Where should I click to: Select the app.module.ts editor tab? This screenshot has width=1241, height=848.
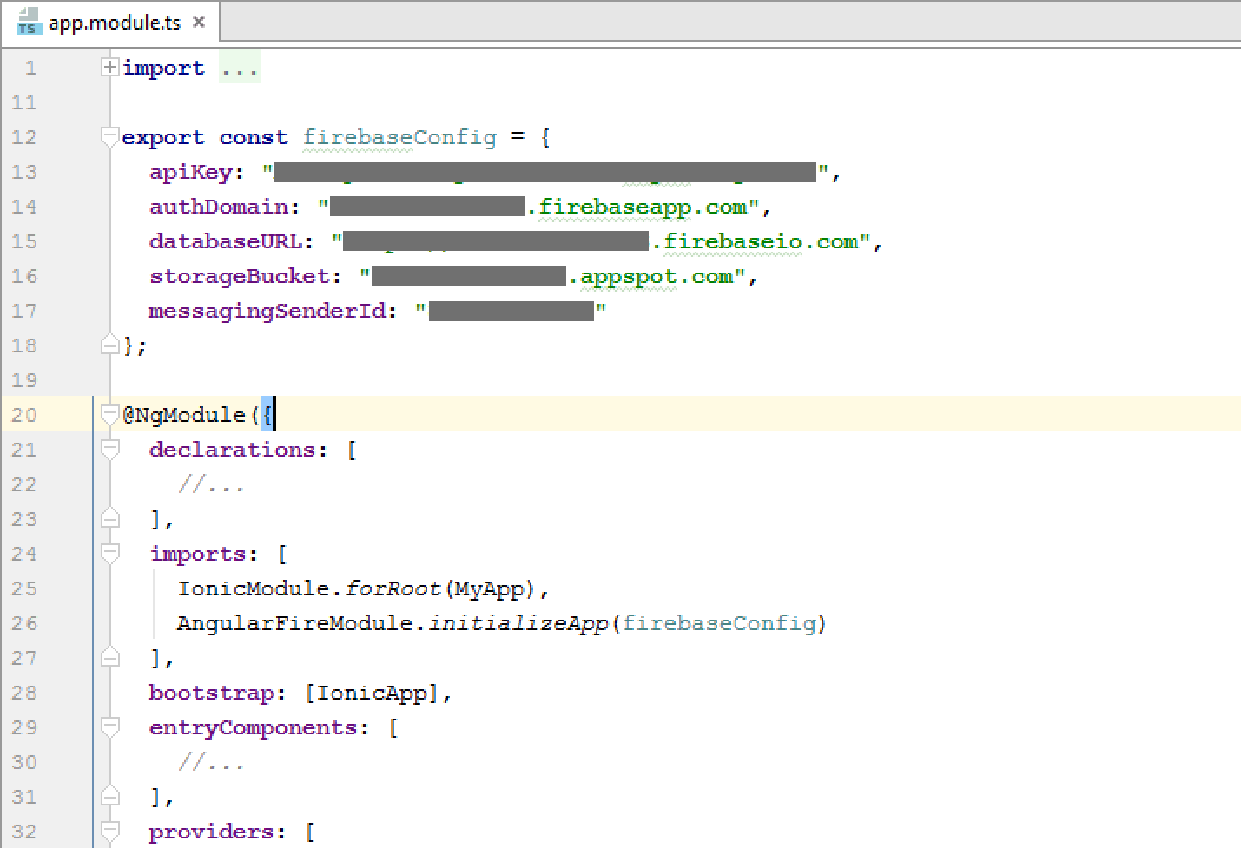tap(110, 22)
